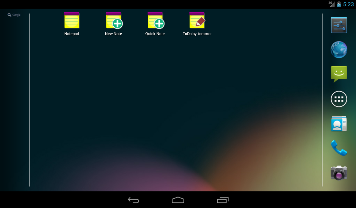Open the Contacts app
Viewport: 356px width, 208px height.
pos(338,123)
